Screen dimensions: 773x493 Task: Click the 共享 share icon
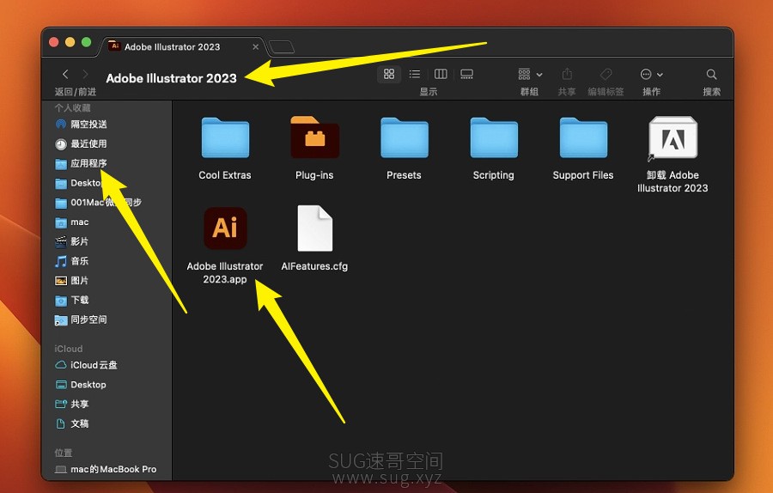567,74
